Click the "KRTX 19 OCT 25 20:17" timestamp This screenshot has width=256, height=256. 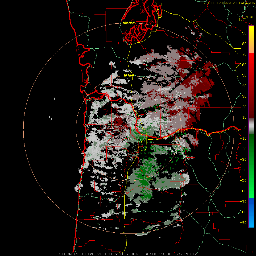point(172,254)
